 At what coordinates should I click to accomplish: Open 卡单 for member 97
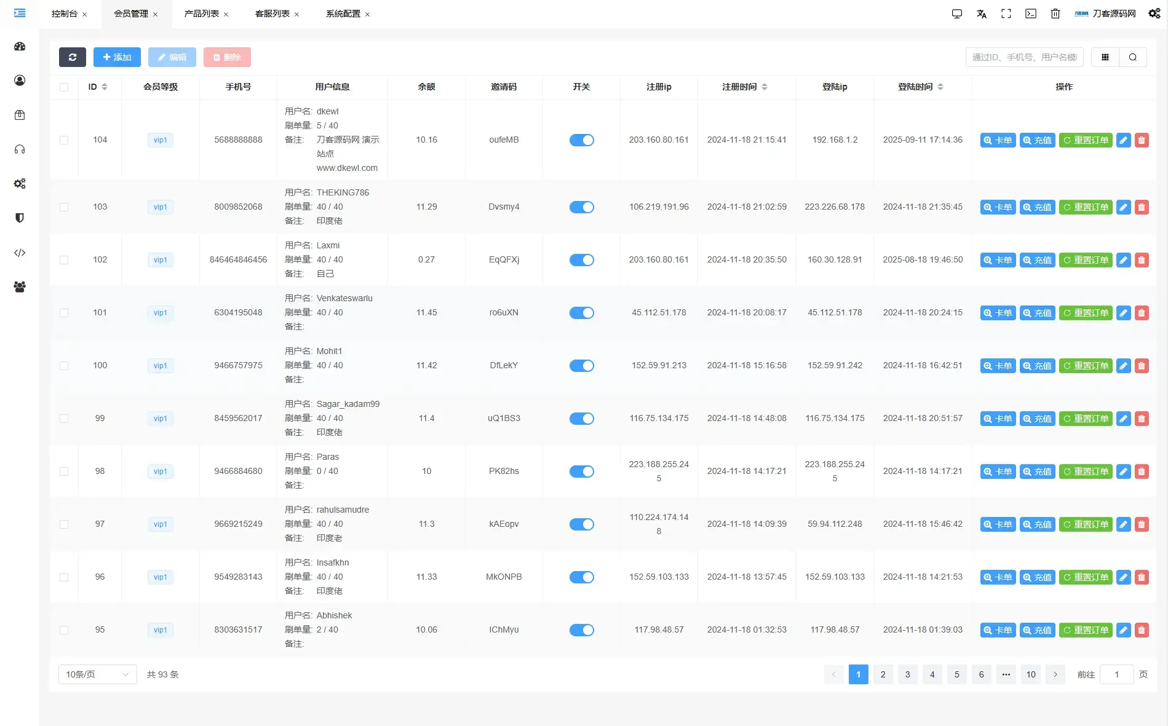tap(998, 524)
